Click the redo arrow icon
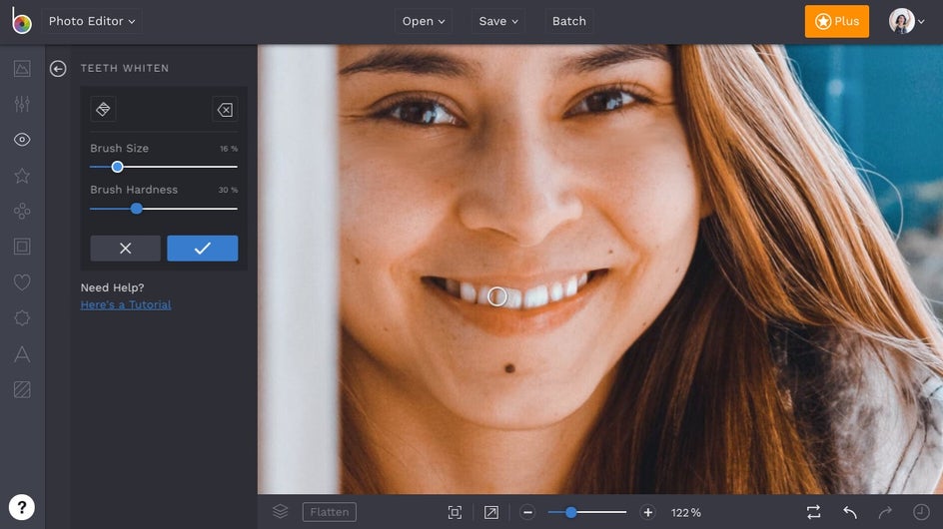The width and height of the screenshot is (943, 529). click(885, 512)
